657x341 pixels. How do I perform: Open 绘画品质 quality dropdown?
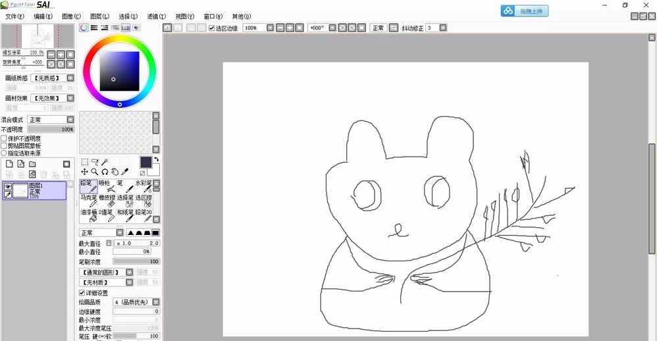tap(156, 302)
